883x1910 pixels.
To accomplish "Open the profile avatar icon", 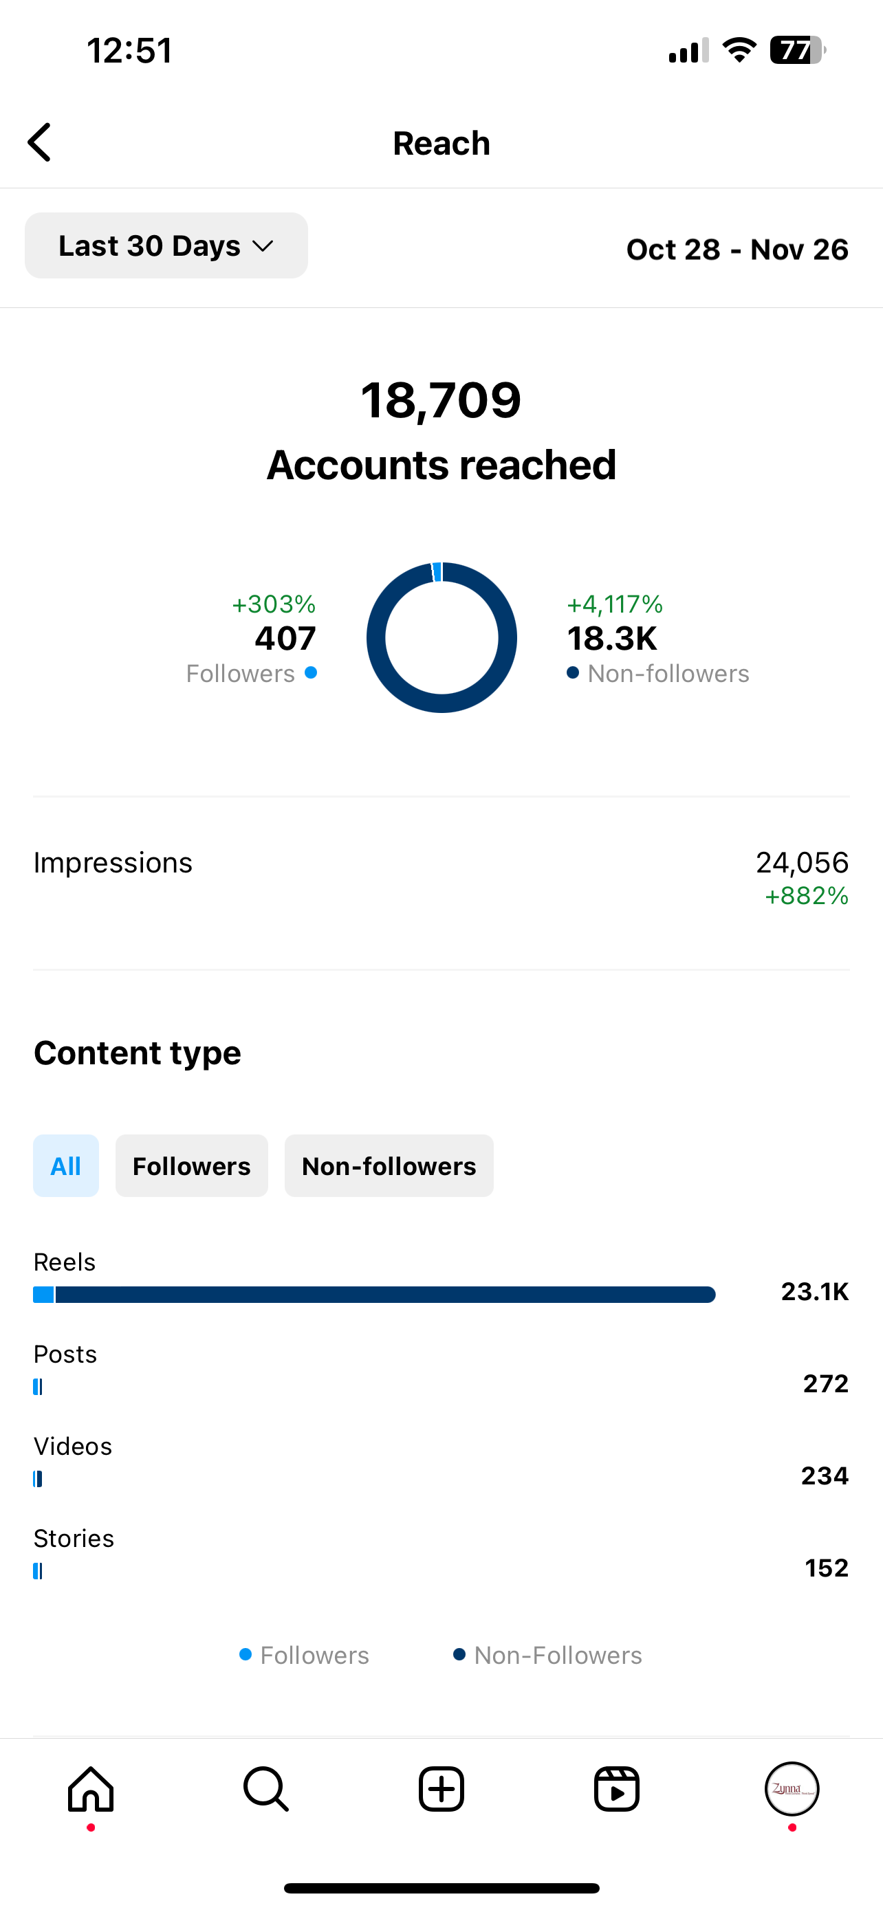I will click(x=791, y=1788).
